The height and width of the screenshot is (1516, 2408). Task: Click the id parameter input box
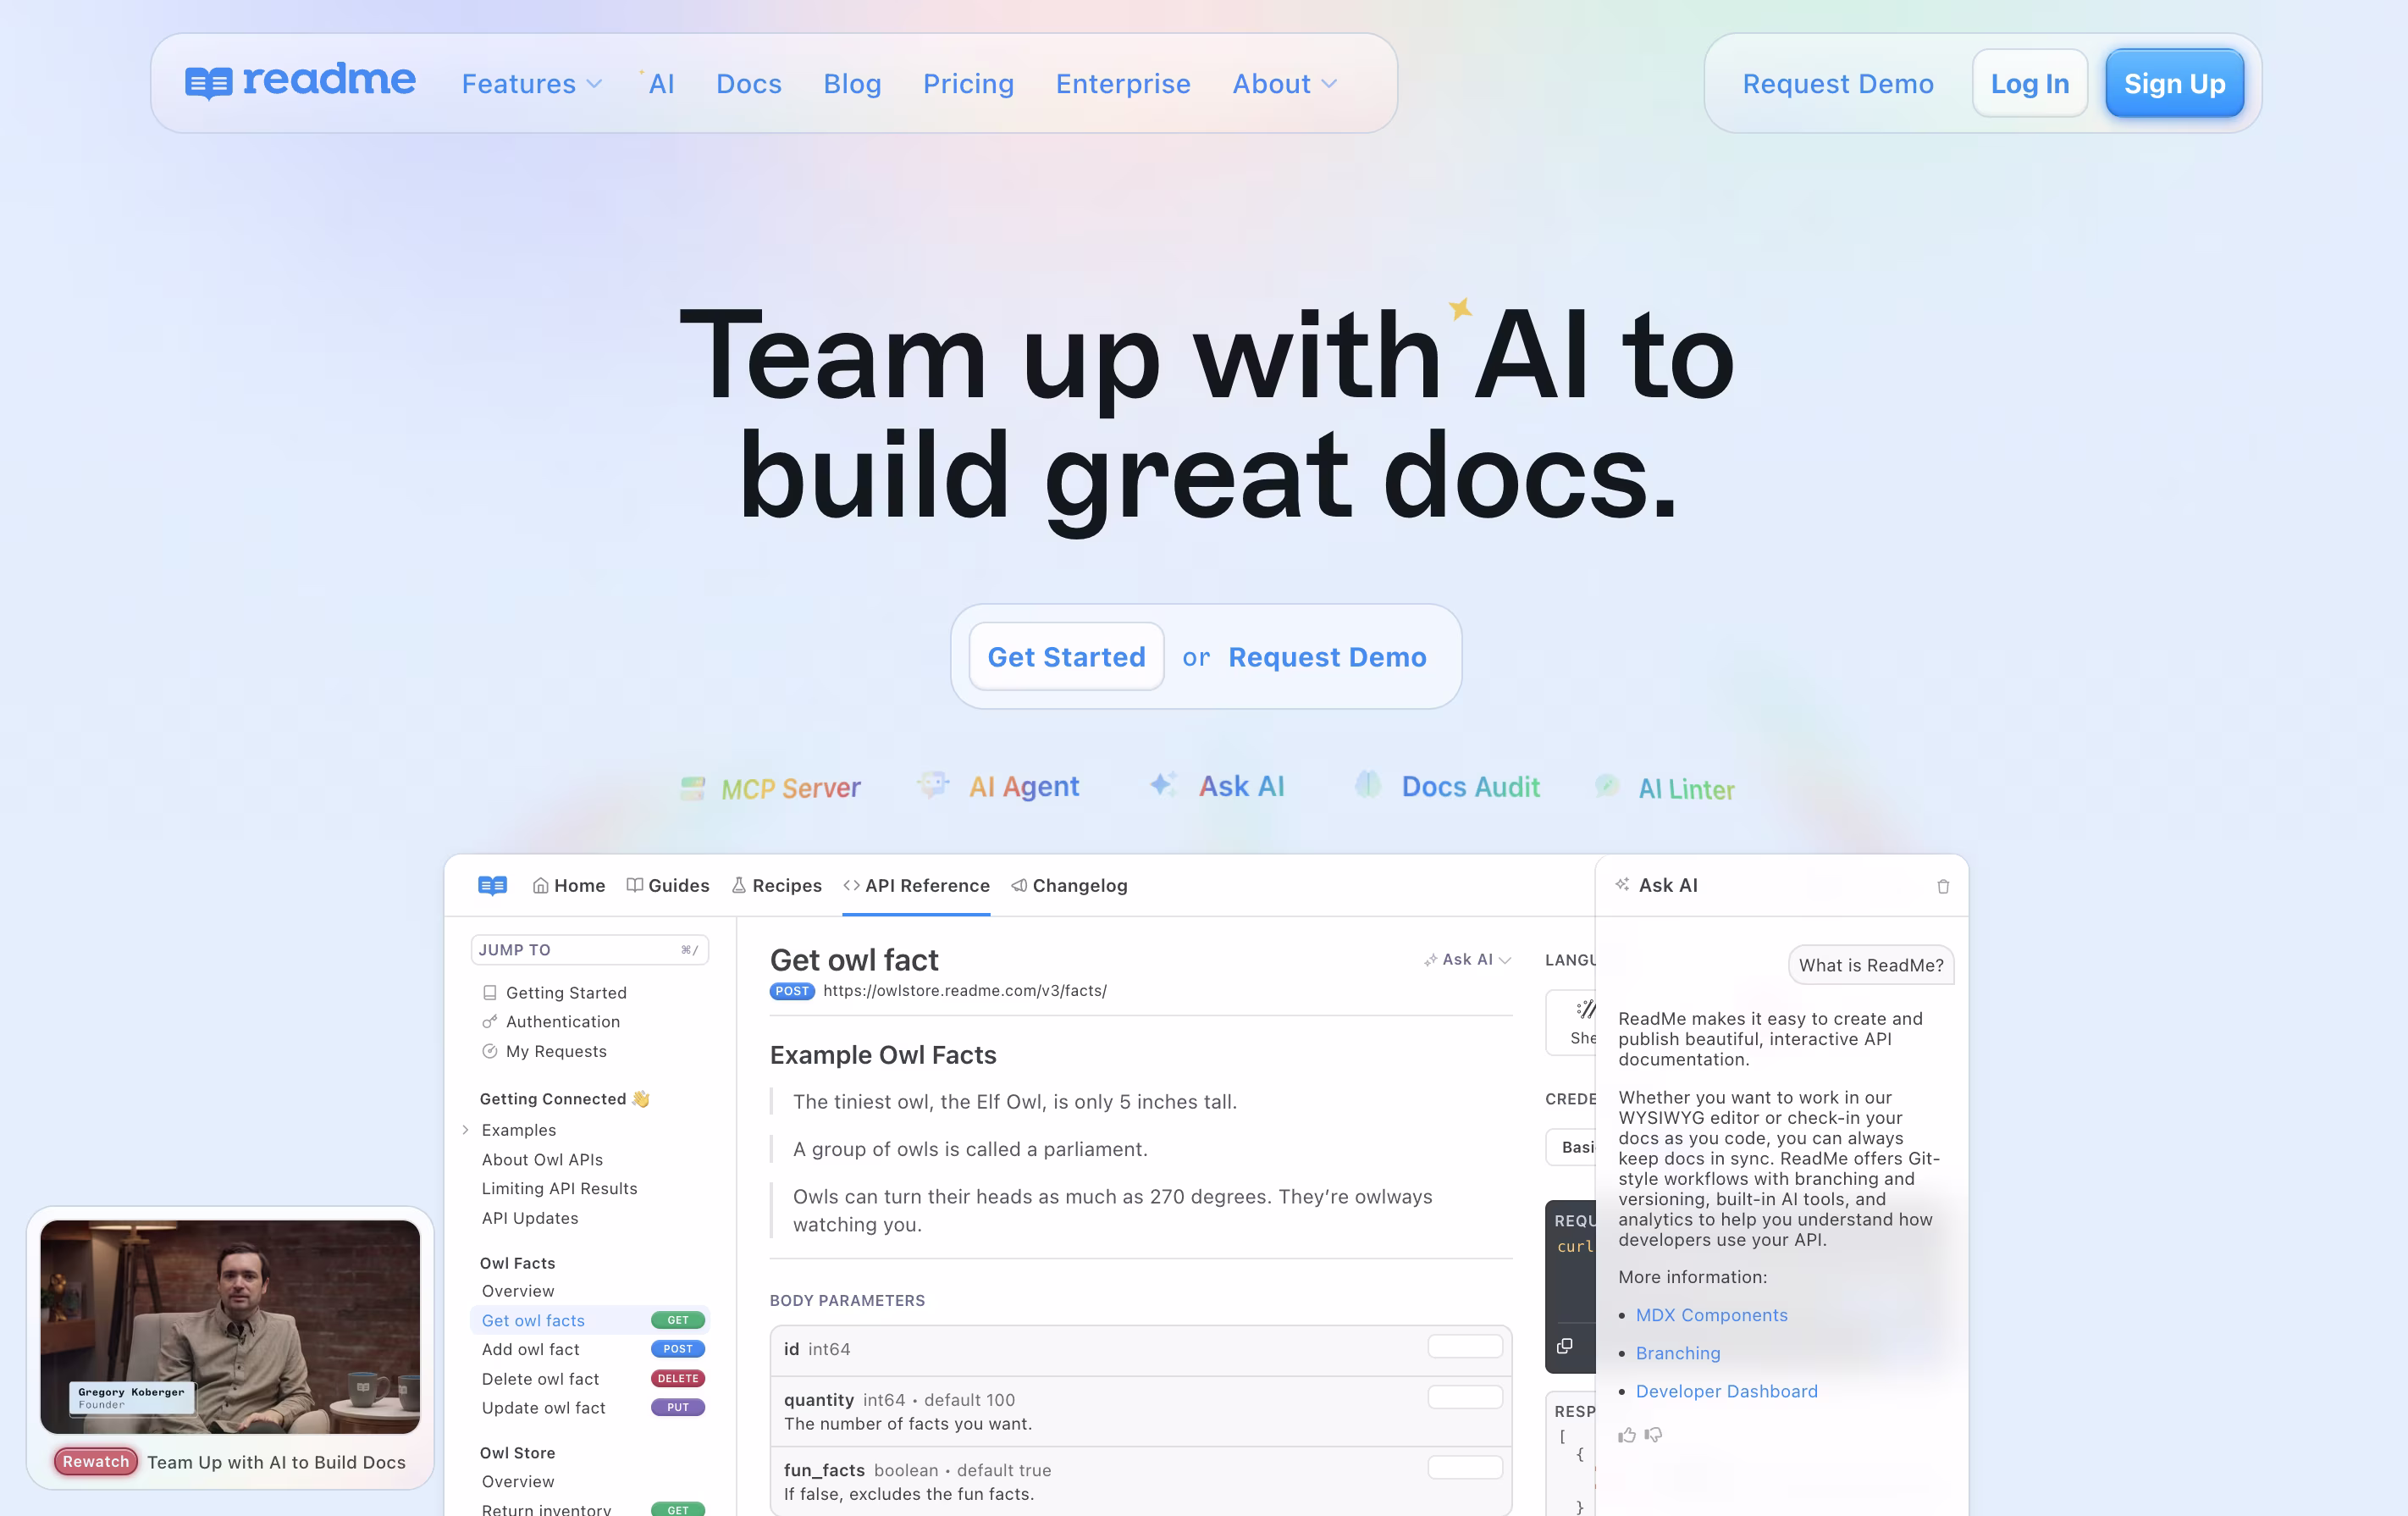click(1465, 1346)
